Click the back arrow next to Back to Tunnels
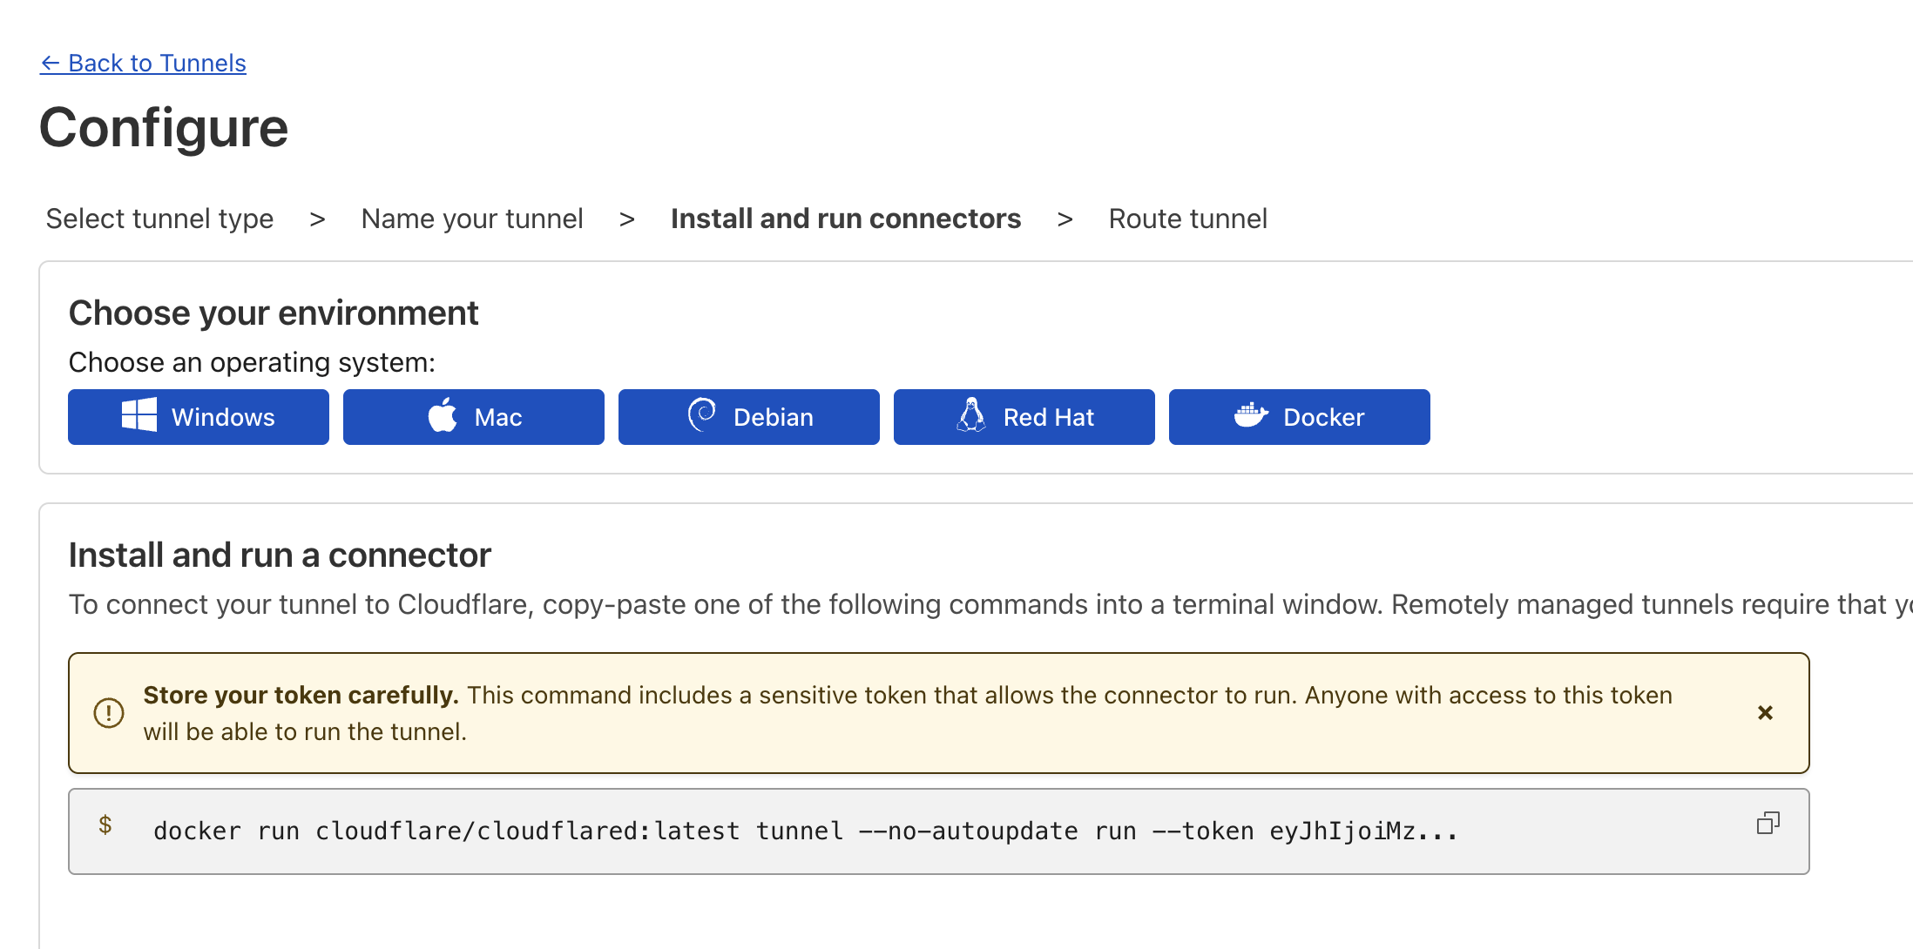Image resolution: width=1913 pixels, height=949 pixels. pos(51,62)
